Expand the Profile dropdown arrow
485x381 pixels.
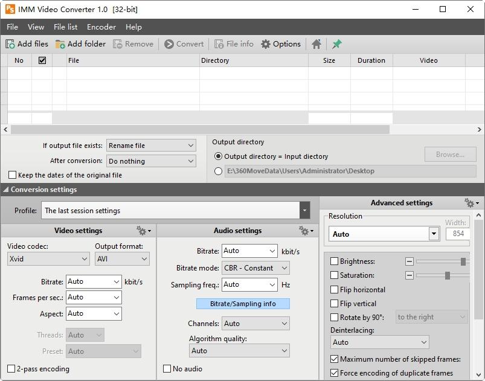point(304,210)
